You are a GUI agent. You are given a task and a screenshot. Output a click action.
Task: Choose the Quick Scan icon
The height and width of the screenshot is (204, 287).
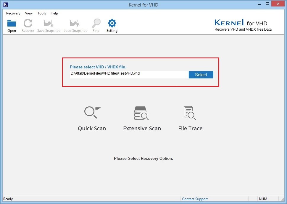(92, 113)
